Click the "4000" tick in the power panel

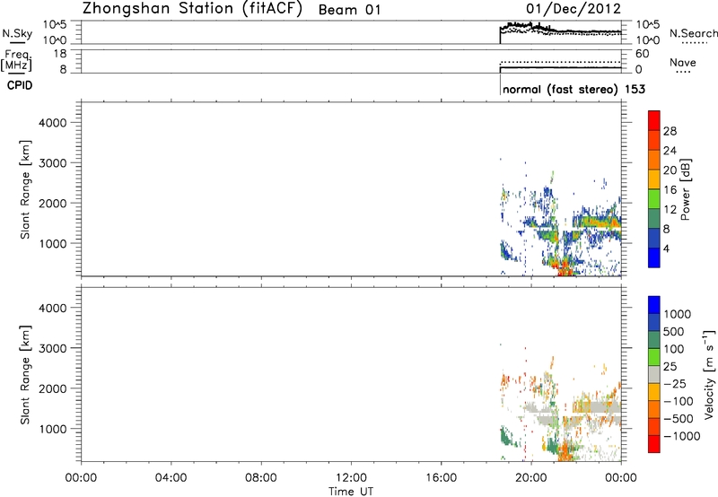52,123
